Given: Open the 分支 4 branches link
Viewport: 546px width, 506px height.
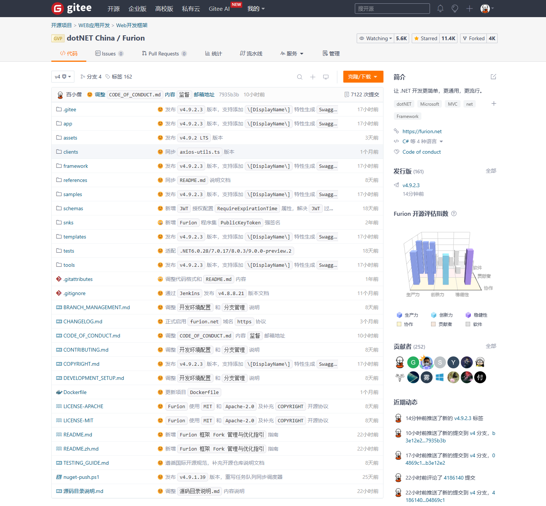Looking at the screenshot, I should [x=91, y=77].
